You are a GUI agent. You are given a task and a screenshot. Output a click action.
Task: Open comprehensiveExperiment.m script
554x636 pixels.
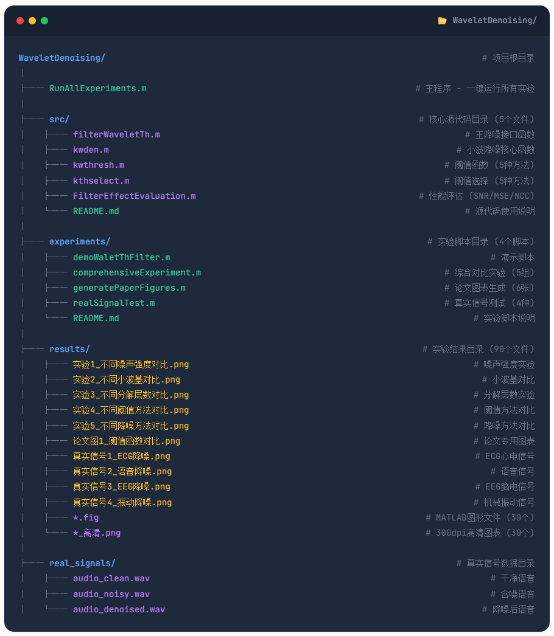[x=136, y=272]
